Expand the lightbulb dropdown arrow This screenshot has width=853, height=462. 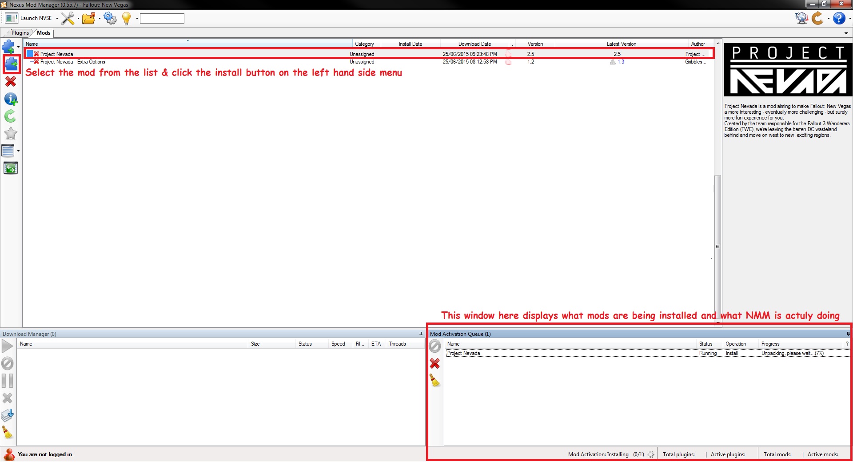click(x=137, y=19)
